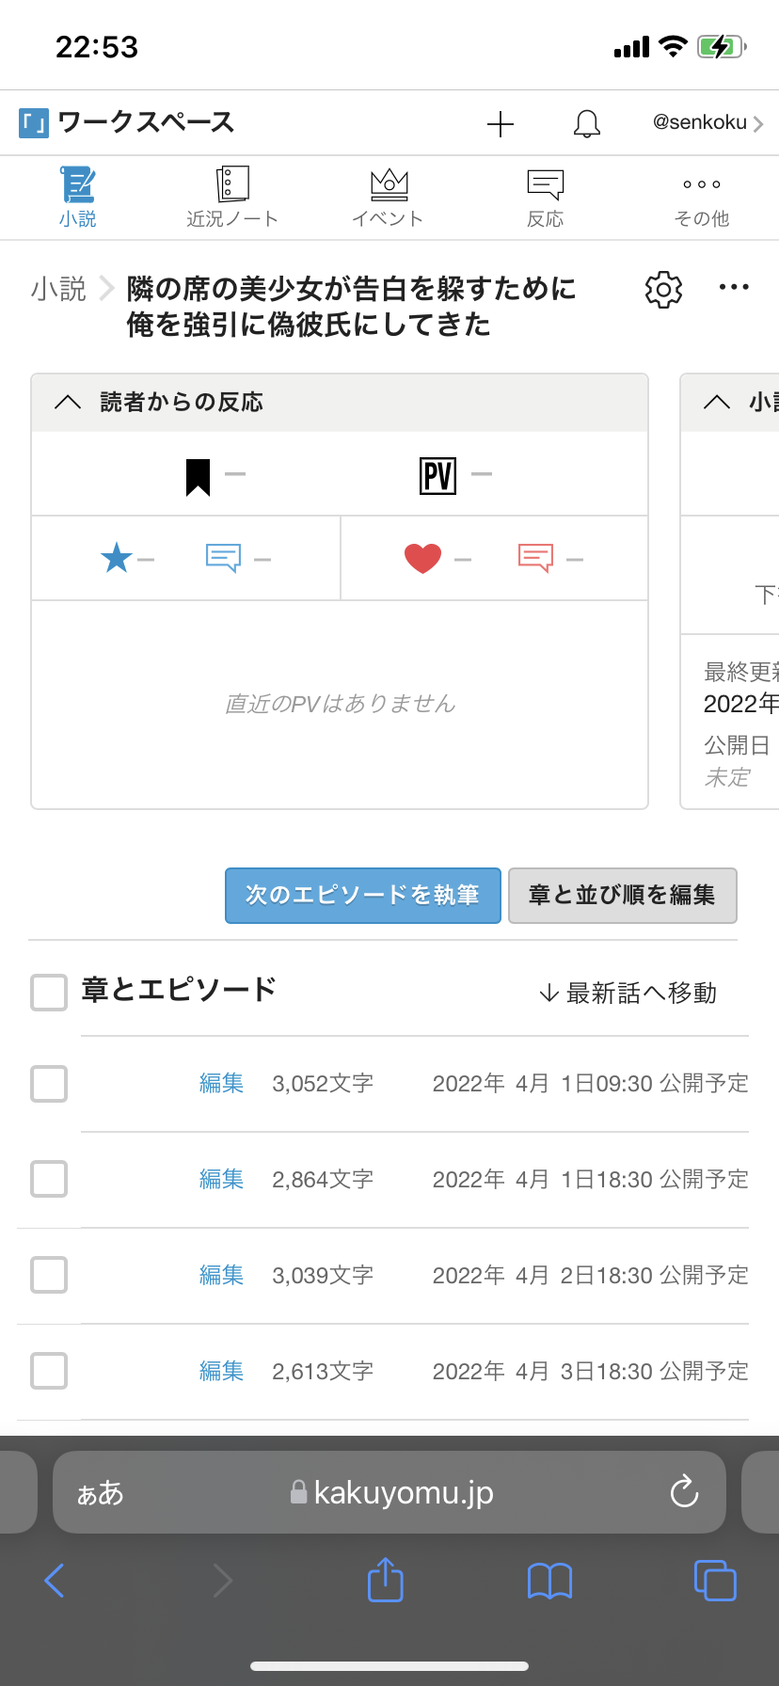Screen dimensions: 779x1686
Task: Open the イベント tab
Action: pos(388,198)
